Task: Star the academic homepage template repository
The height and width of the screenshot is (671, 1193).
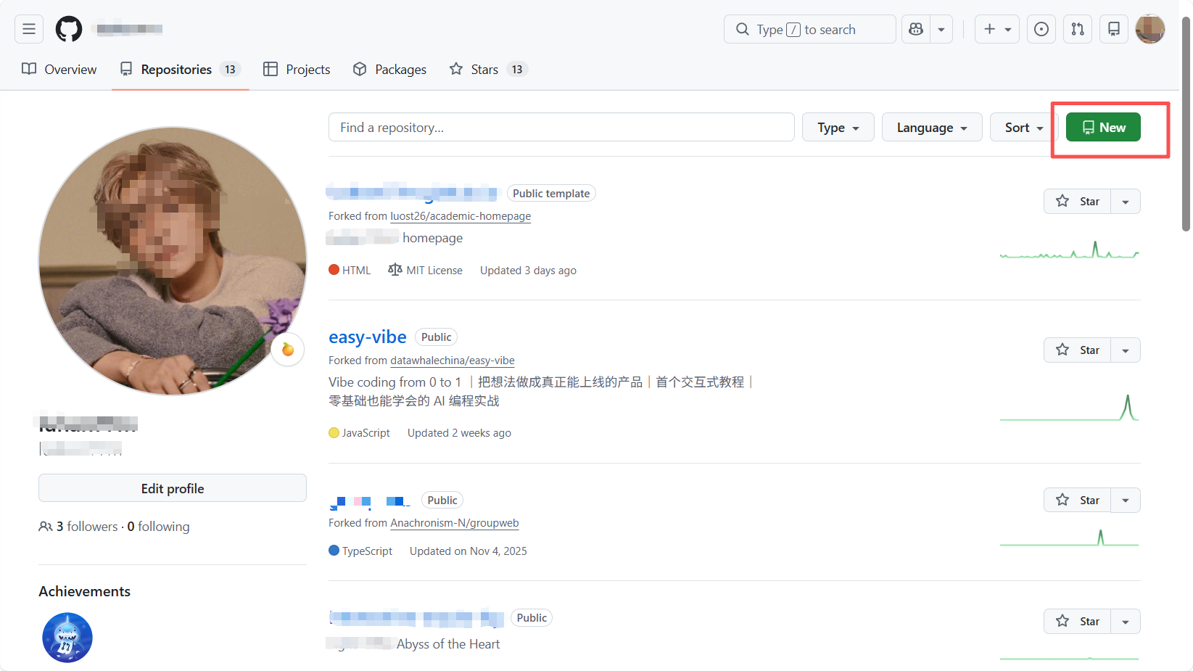Action: (1078, 202)
